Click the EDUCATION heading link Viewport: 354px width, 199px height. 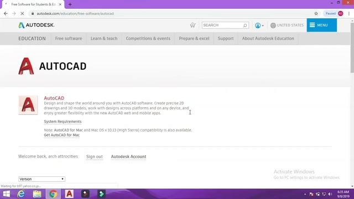point(32,39)
